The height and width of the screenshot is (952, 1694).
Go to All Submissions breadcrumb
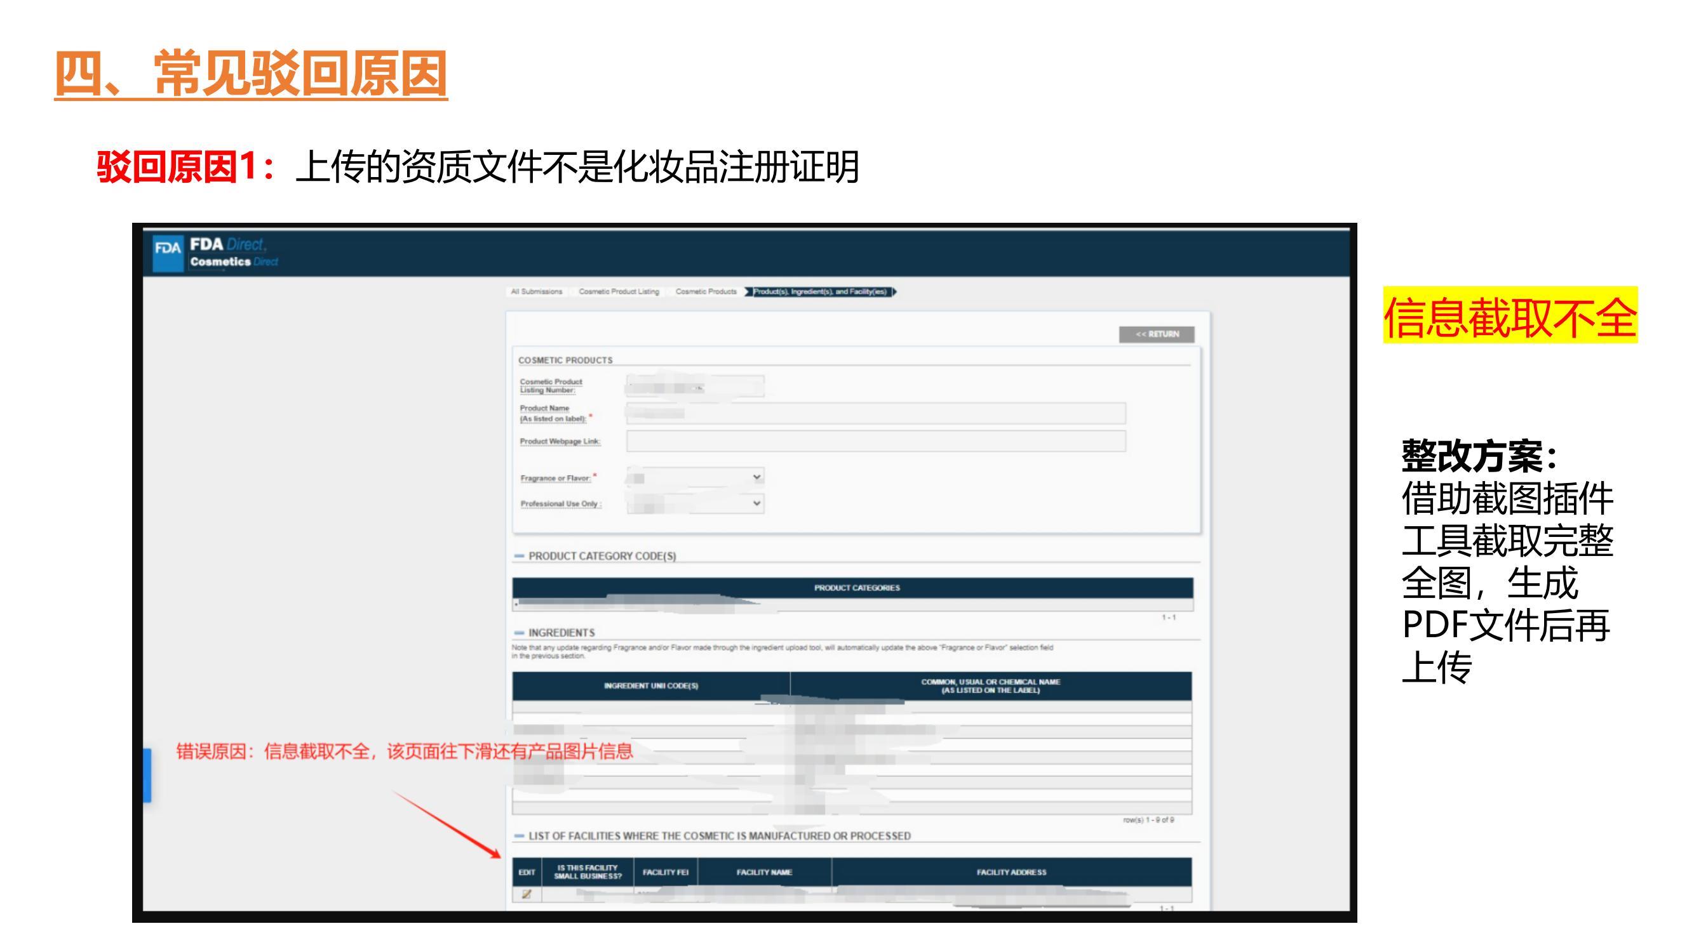[x=537, y=292]
